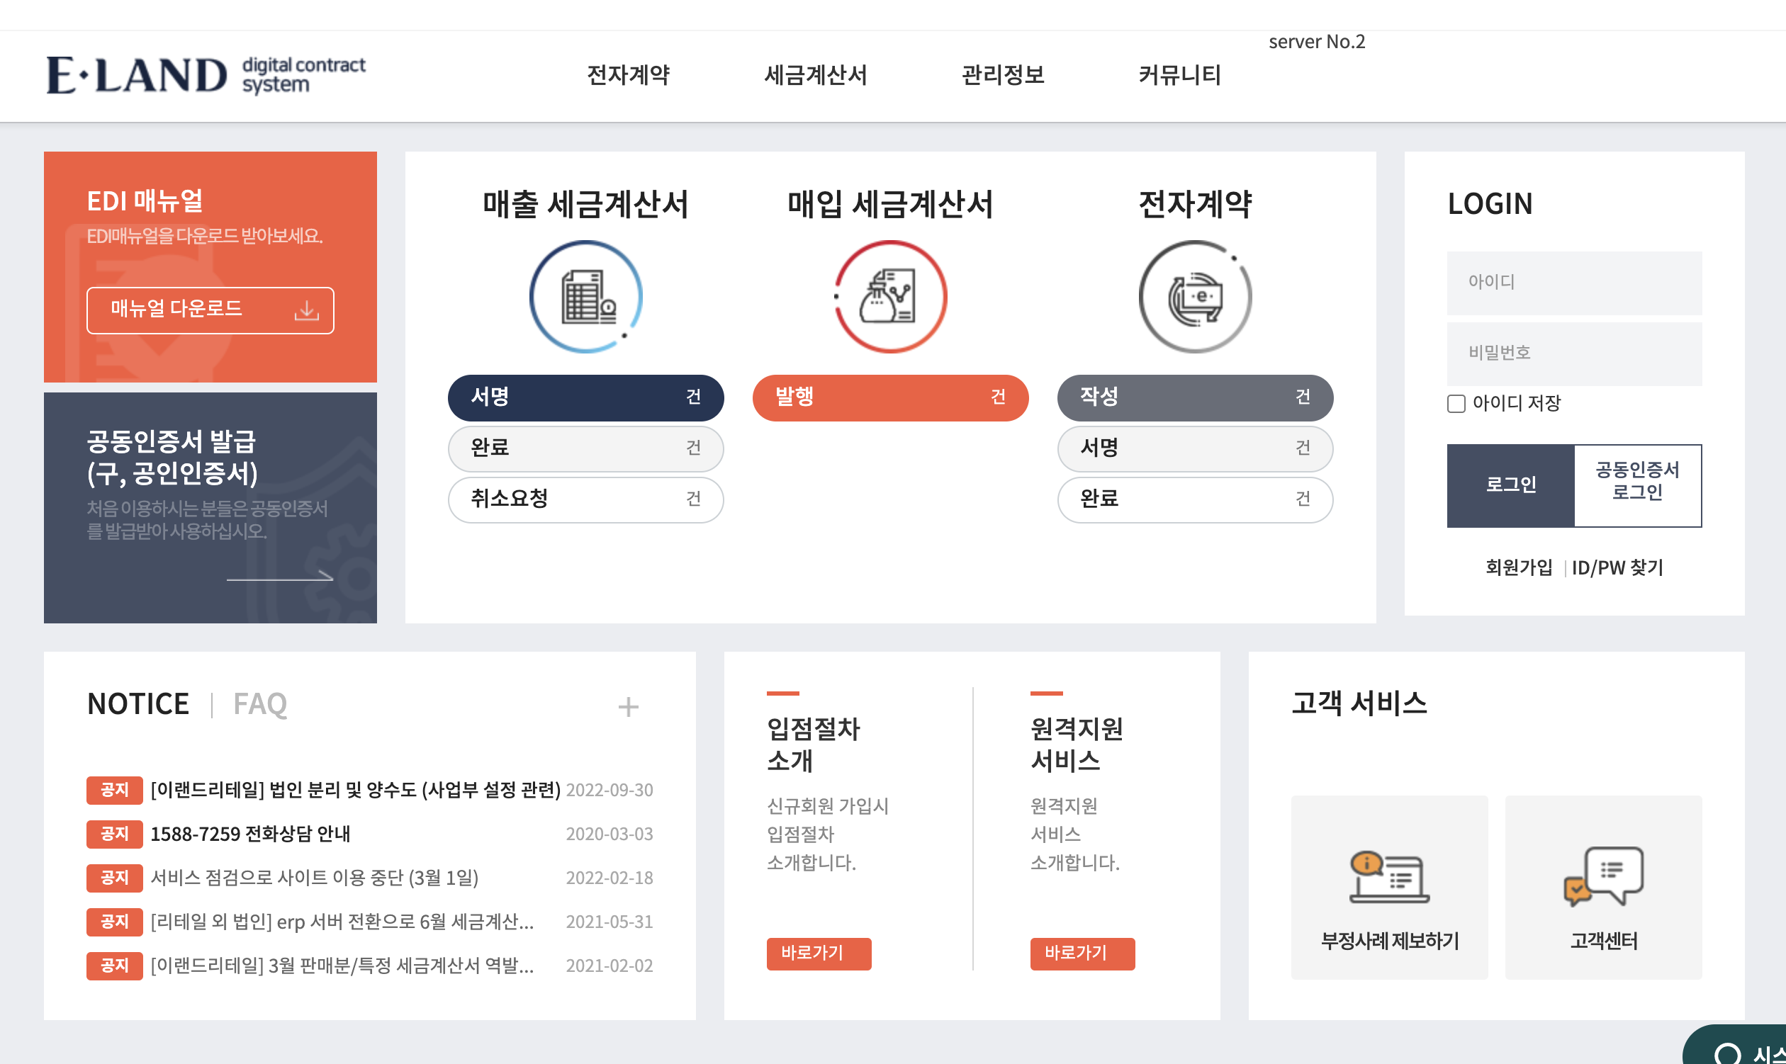Click 공지 badge for 서비스 점검 notice
The image size is (1786, 1064).
[115, 878]
